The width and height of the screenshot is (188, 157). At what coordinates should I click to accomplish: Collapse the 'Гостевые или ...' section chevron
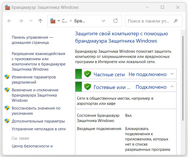172,86
